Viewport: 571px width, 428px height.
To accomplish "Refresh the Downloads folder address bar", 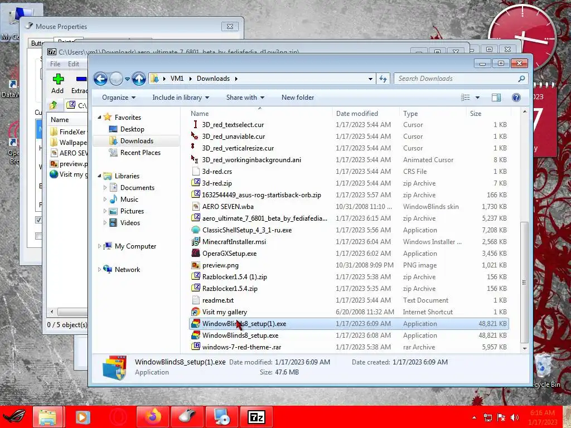I will tap(383, 79).
